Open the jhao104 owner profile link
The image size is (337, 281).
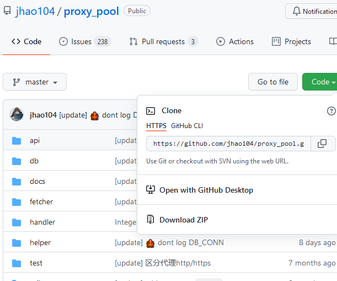click(35, 11)
